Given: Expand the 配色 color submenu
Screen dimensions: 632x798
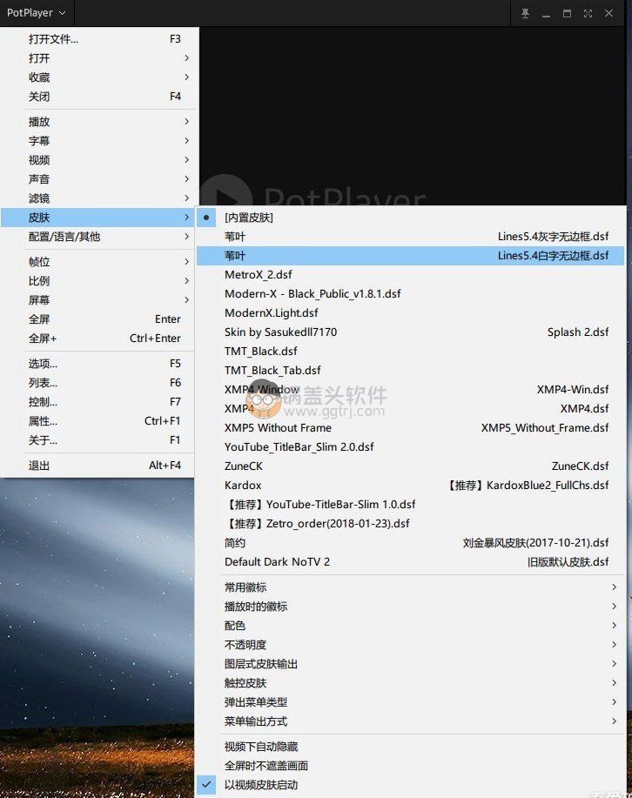Looking at the screenshot, I should [411, 626].
